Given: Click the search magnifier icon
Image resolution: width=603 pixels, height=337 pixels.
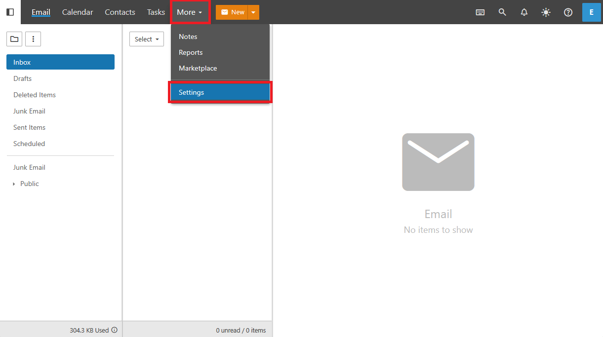Looking at the screenshot, I should pos(502,12).
